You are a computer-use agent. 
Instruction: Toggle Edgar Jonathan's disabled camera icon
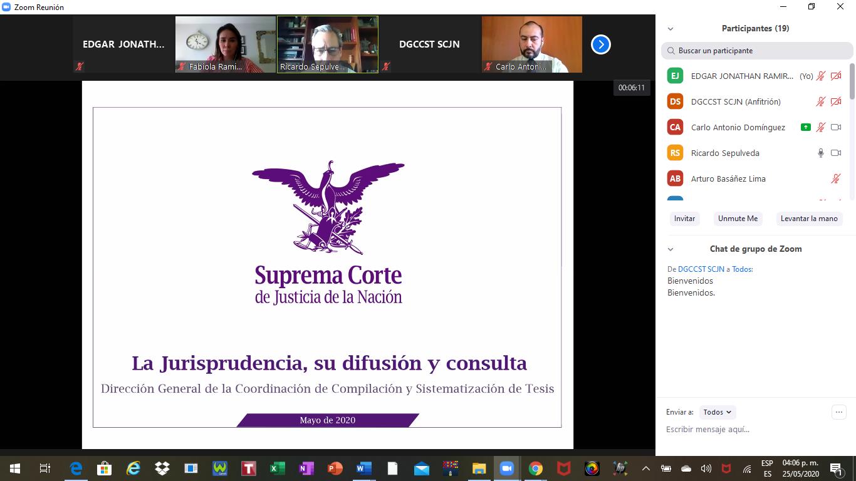836,76
